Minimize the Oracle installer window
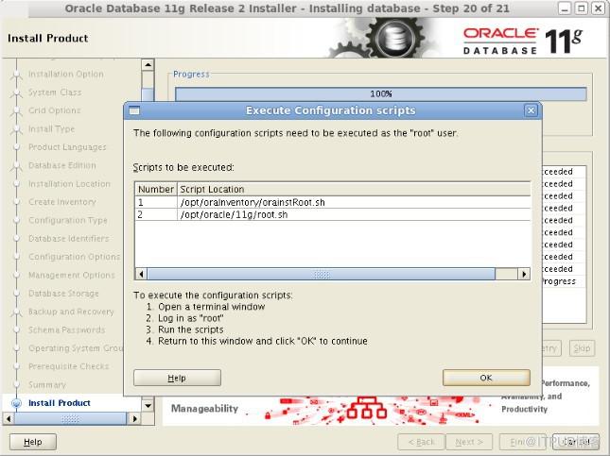 click(565, 8)
